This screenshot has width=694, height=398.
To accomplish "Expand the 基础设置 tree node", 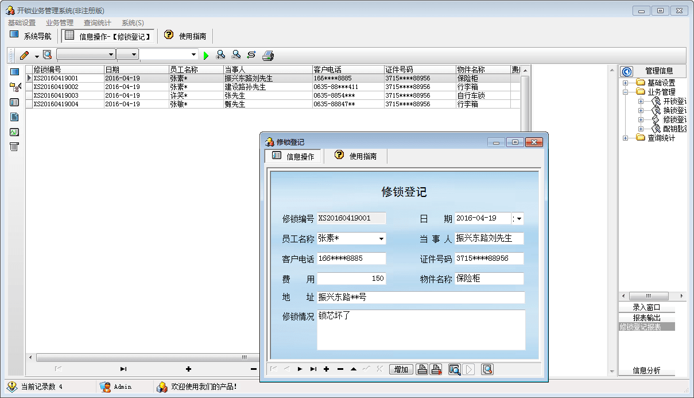I will tap(626, 83).
